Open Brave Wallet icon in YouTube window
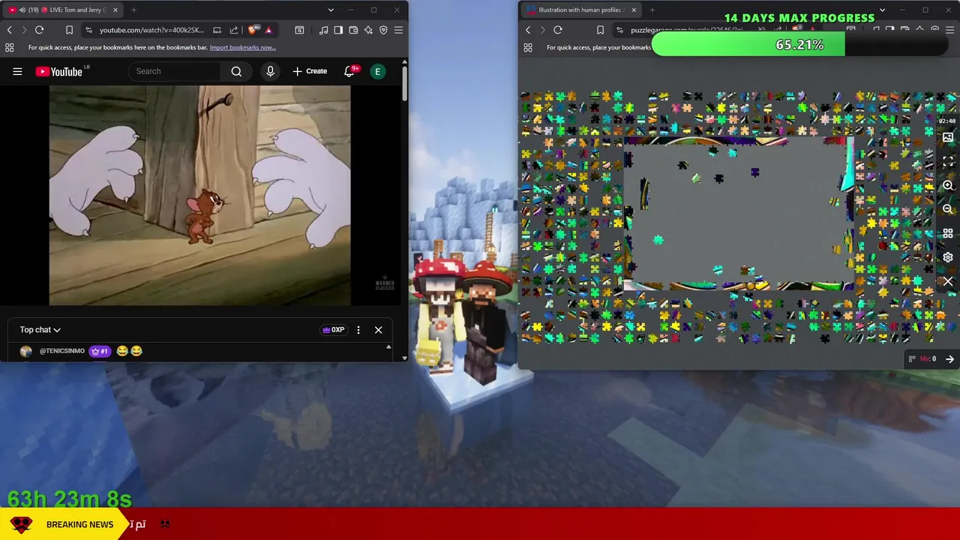Viewport: 960px width, 540px height. click(353, 30)
